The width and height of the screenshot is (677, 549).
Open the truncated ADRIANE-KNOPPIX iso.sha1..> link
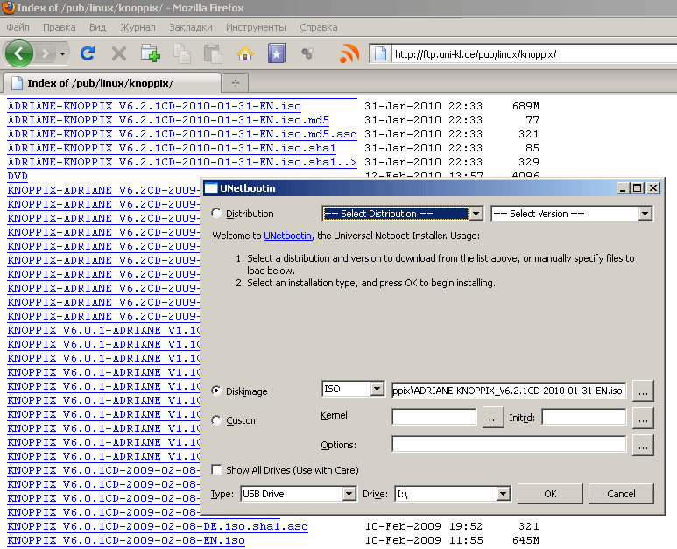(x=182, y=162)
